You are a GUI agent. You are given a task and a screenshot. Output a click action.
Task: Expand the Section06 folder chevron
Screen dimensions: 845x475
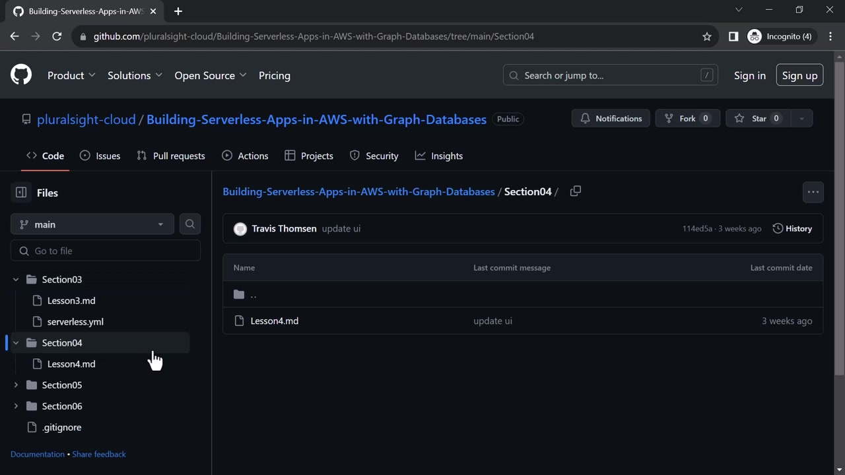tap(16, 406)
